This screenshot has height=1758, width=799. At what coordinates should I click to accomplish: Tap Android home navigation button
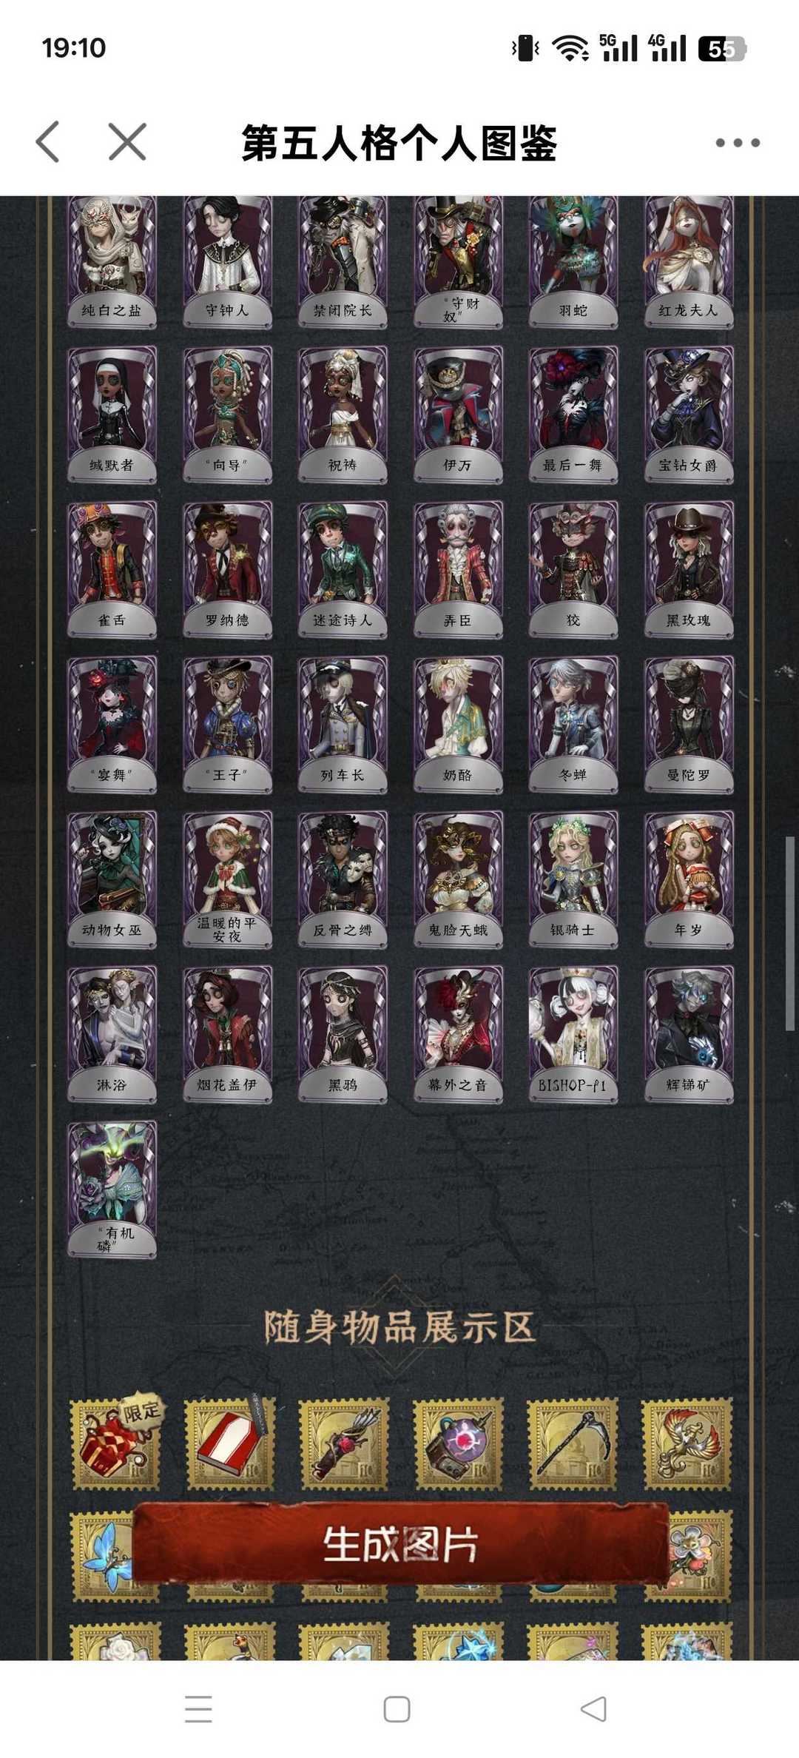(397, 1709)
